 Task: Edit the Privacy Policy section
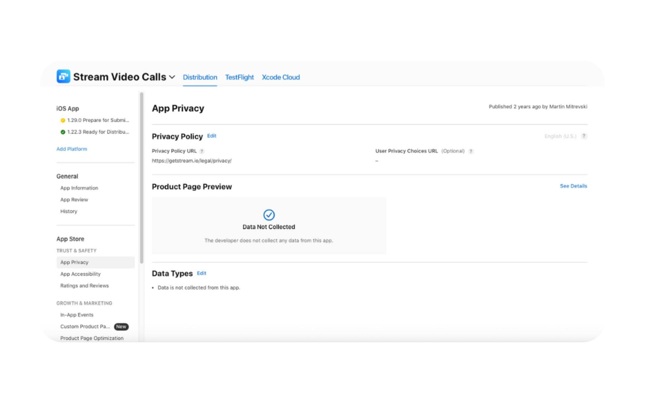212,136
